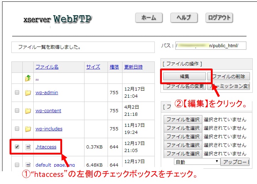
Task: Open the .htaccess file link
Action: [x=46, y=147]
